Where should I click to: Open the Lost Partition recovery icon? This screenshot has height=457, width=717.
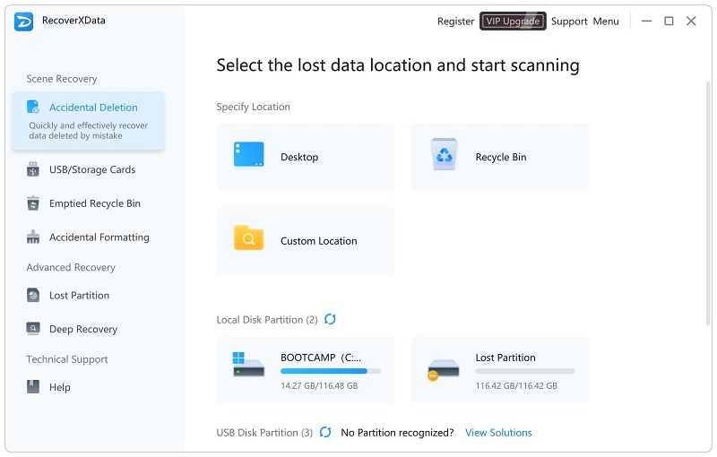(33, 295)
